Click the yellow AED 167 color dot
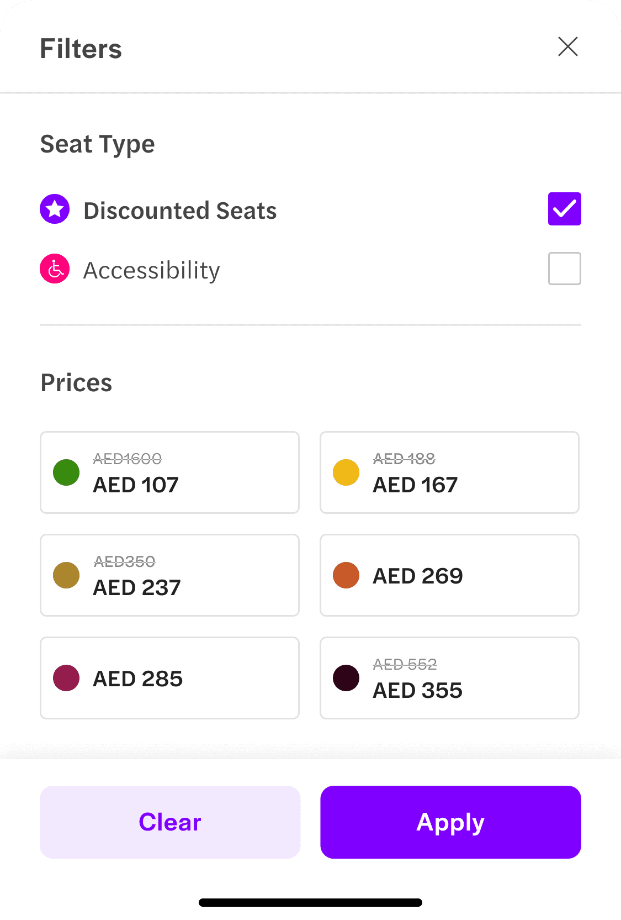621x920 pixels. pyautogui.click(x=346, y=472)
